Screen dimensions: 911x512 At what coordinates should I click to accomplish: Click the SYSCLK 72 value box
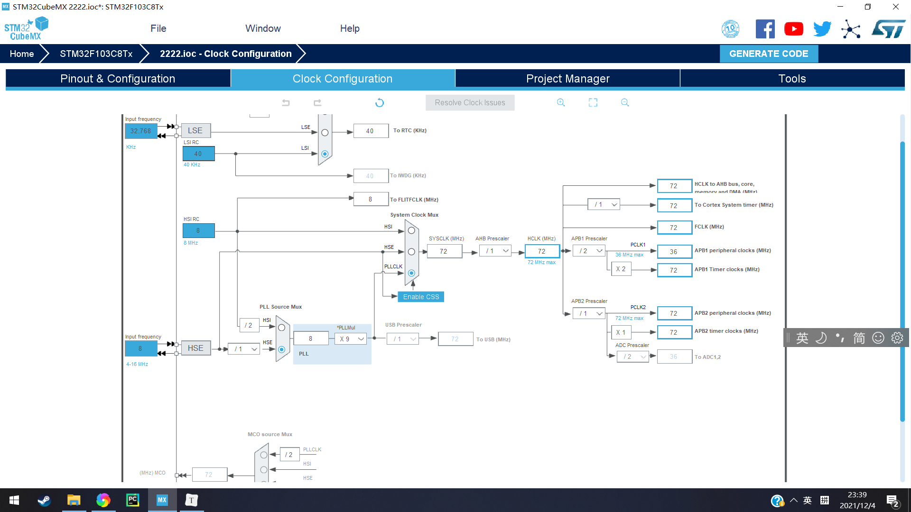(444, 251)
